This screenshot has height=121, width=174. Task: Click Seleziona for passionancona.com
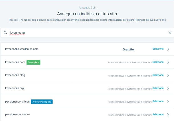158,114
